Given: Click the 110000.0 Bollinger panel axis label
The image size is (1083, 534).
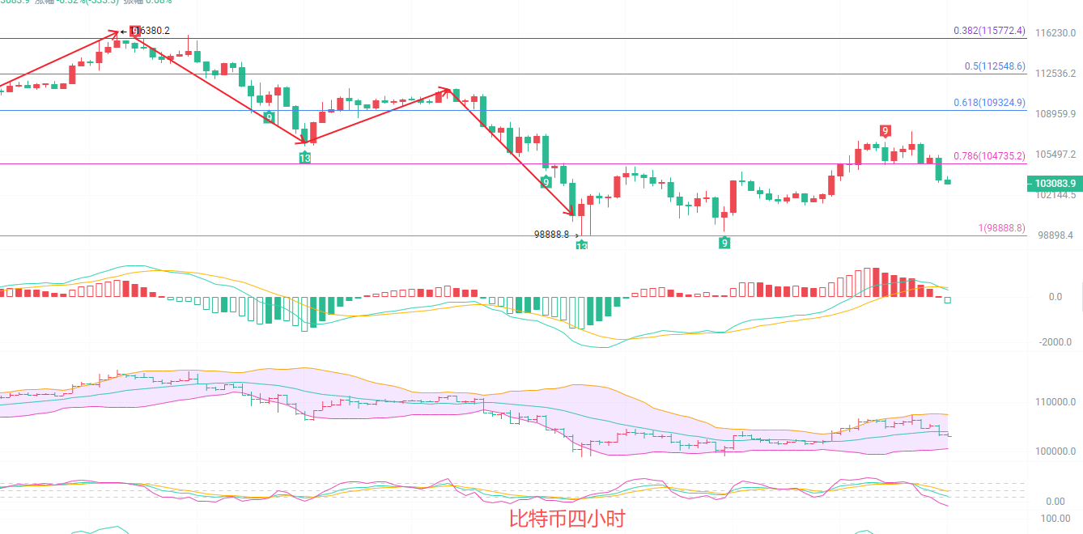Looking at the screenshot, I should (1055, 402).
